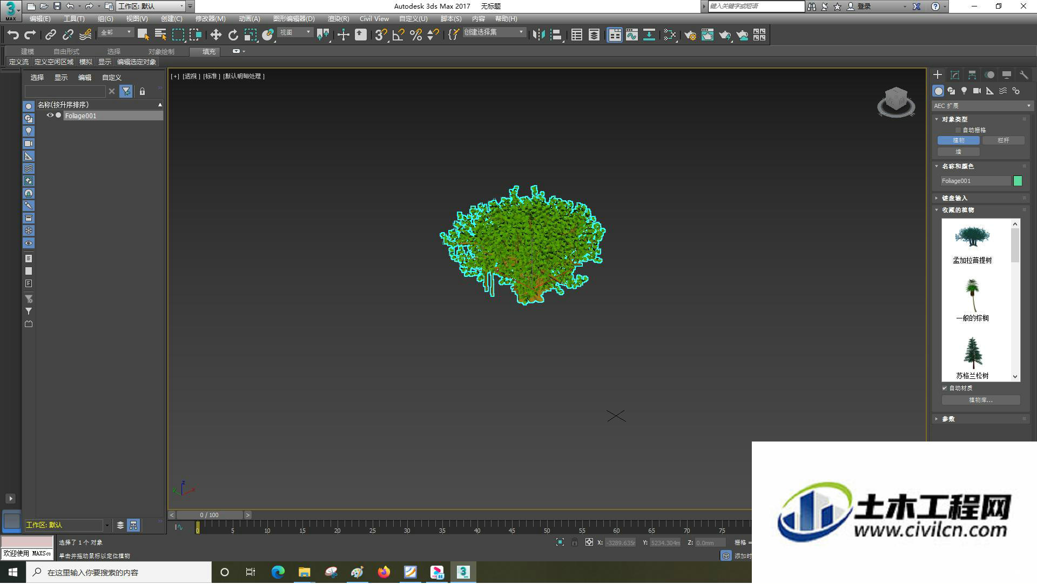Open the workspace dropdown in title bar
Viewport: 1037px width, 584px height.
click(x=150, y=6)
